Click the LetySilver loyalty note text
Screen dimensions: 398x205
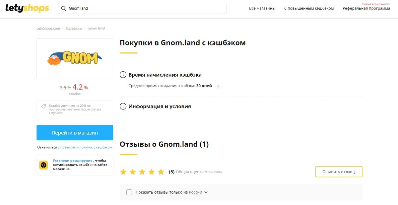(75, 109)
